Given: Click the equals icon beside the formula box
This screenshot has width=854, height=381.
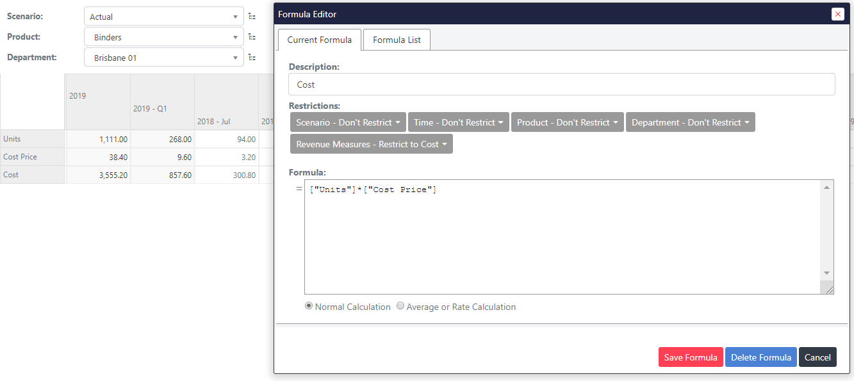Looking at the screenshot, I should [299, 188].
